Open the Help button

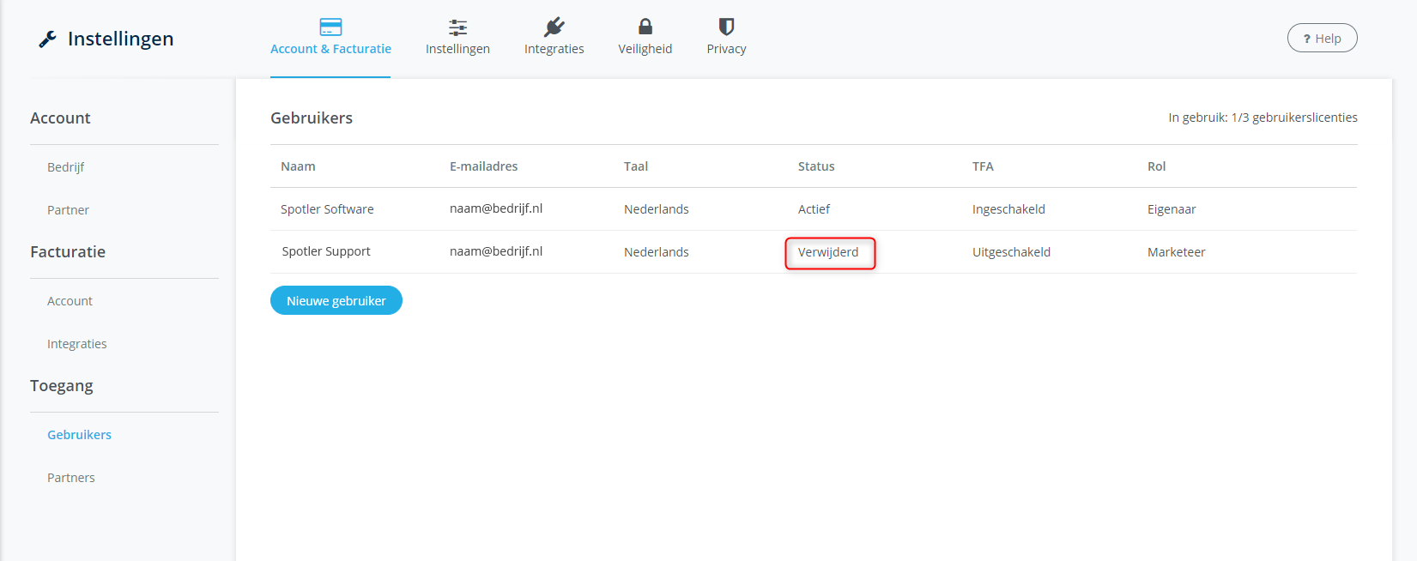pyautogui.click(x=1322, y=39)
